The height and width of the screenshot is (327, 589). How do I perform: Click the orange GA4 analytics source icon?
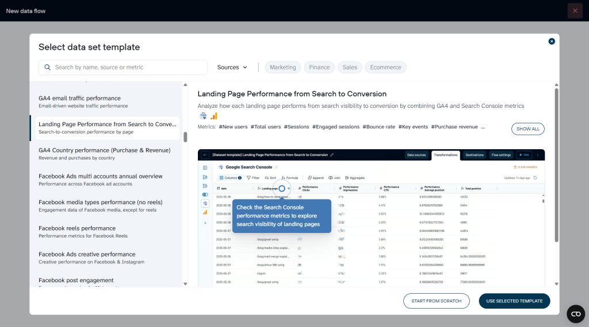tap(214, 116)
